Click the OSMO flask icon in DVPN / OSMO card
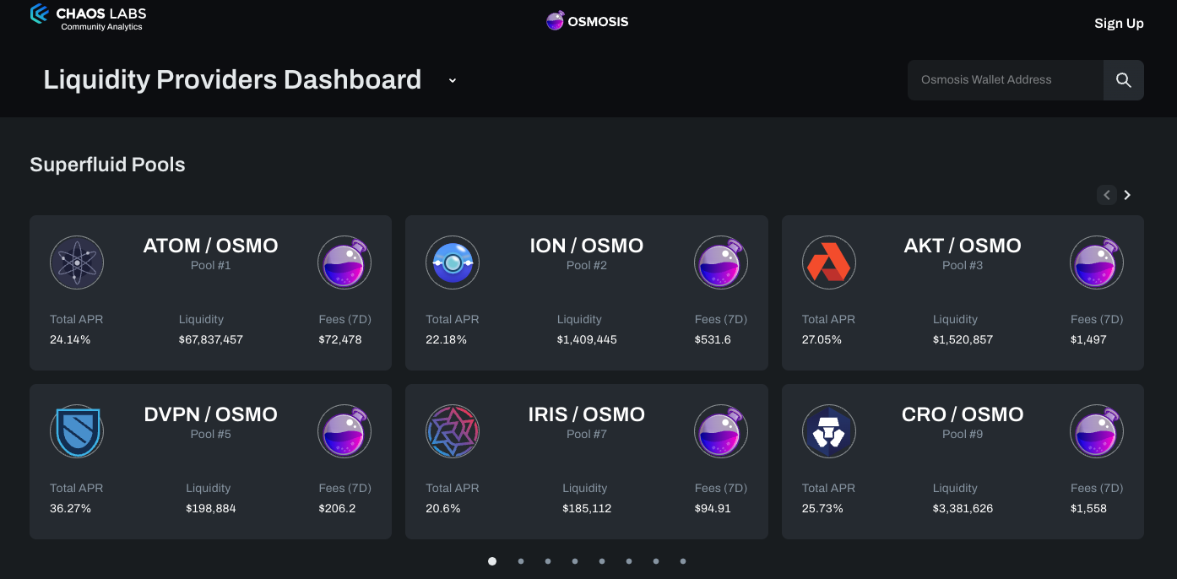Image resolution: width=1177 pixels, height=579 pixels. coord(344,431)
